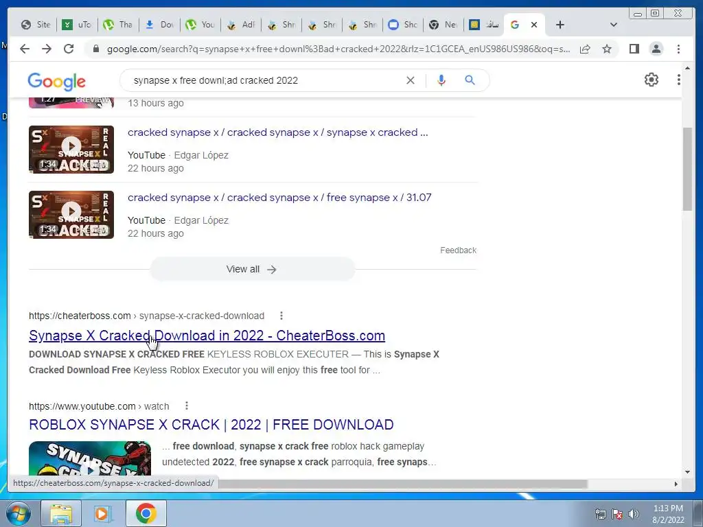703x527 pixels.
Task: Reload the current Google page
Action: [x=69, y=49]
